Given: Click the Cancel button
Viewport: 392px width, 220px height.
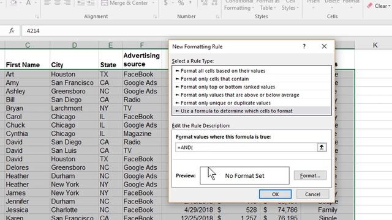Looking at the screenshot, I should click(x=312, y=194).
